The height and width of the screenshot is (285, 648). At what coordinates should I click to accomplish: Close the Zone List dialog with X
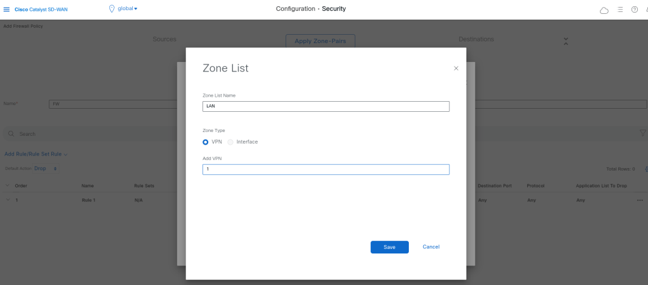pos(456,68)
